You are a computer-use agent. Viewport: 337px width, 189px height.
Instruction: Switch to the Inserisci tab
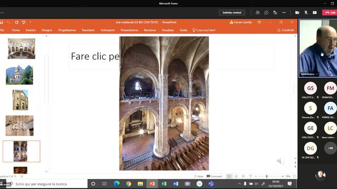pyautogui.click(x=31, y=30)
